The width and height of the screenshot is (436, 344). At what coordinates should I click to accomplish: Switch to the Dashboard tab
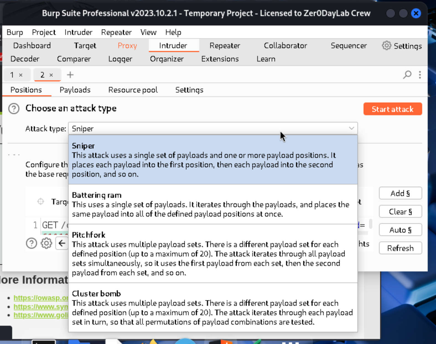click(32, 46)
